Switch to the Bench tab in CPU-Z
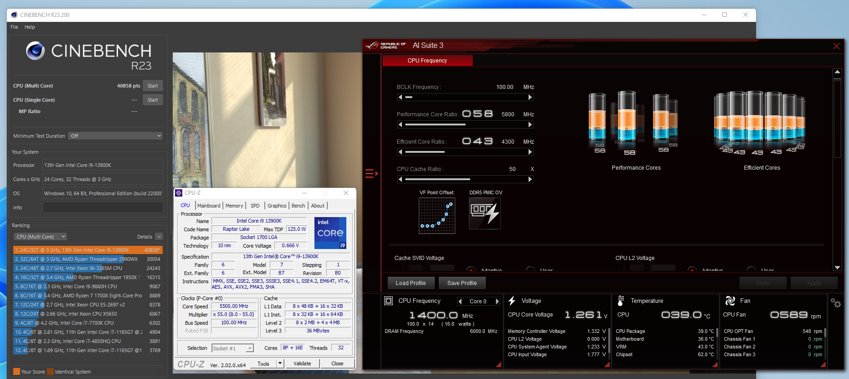The width and height of the screenshot is (849, 379). pos(298,206)
